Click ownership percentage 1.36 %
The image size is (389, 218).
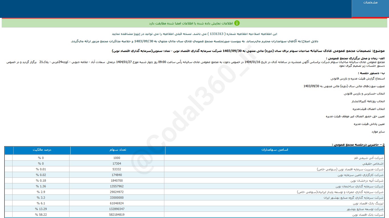(x=41, y=186)
